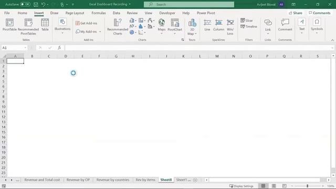Open the Text group menu
The height and width of the screenshot is (189, 336).
point(302,26)
